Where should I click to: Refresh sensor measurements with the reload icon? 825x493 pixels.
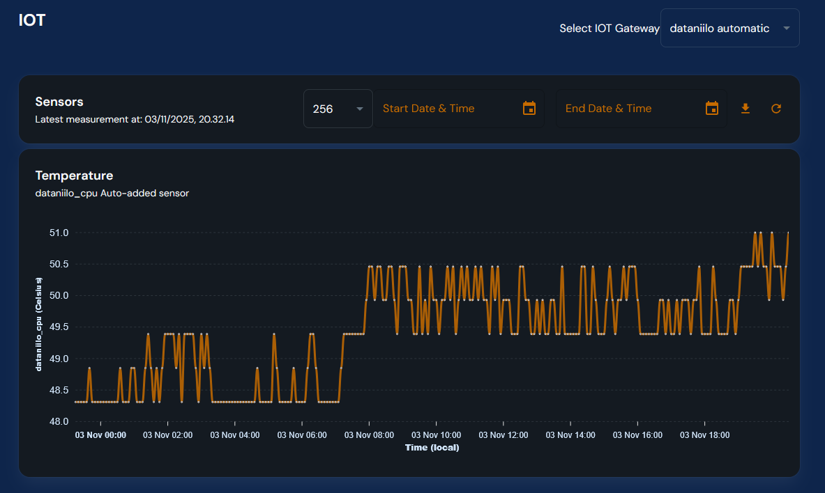click(775, 109)
